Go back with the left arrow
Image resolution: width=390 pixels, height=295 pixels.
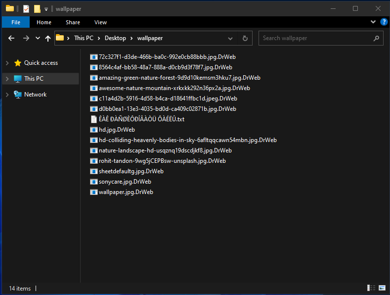(x=11, y=38)
